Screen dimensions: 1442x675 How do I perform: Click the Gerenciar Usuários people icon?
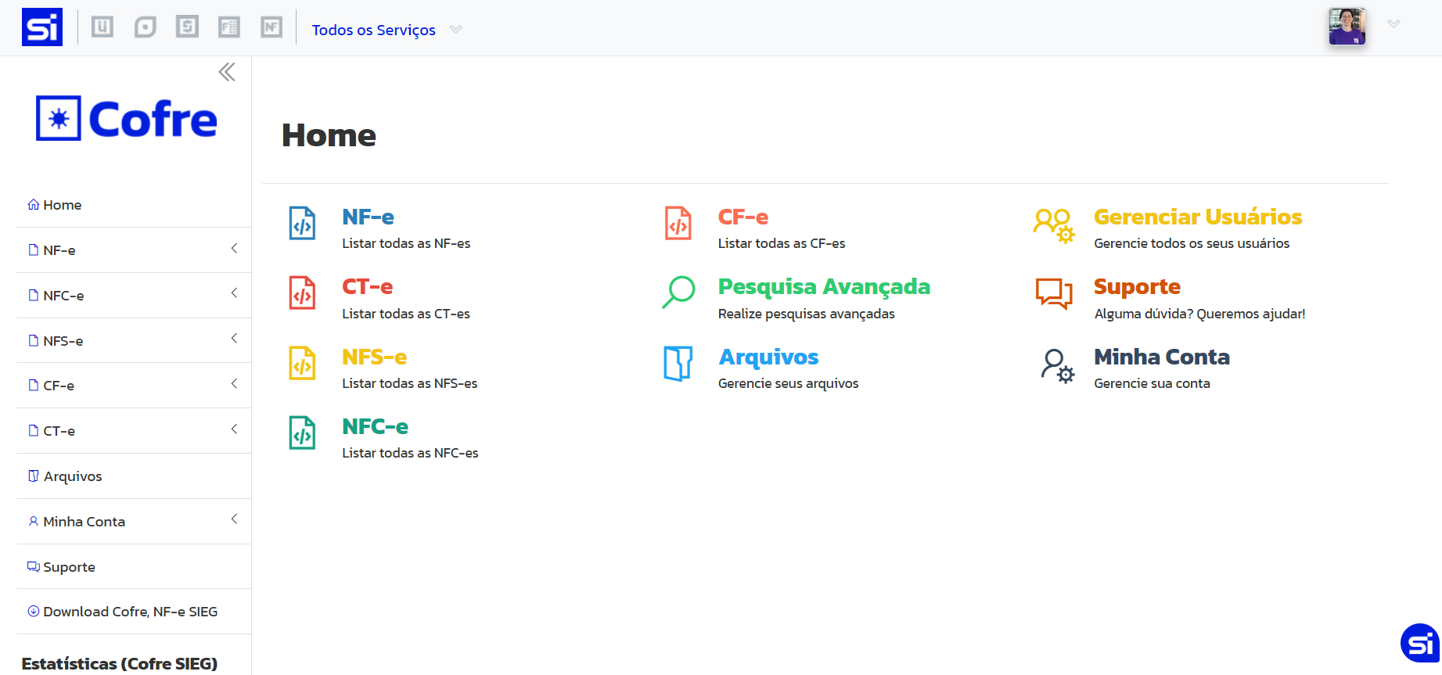[x=1053, y=225]
